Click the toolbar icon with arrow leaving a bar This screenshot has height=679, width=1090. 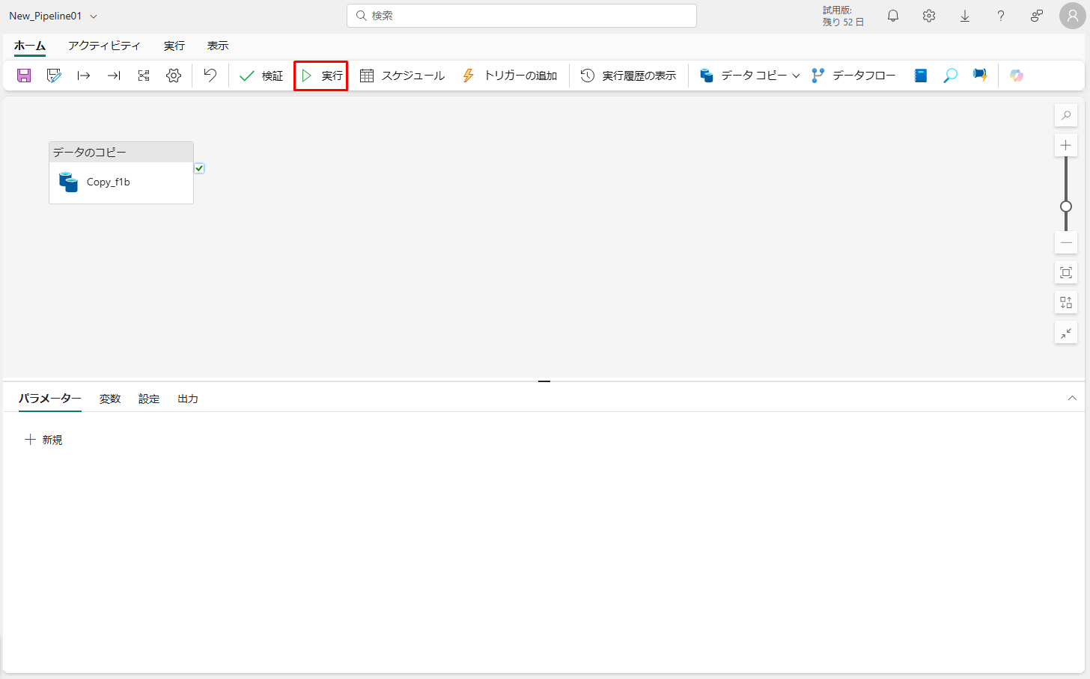coord(84,76)
